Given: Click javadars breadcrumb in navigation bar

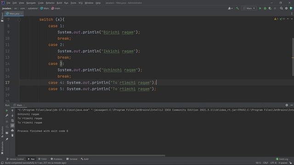Looking at the screenshot, I should (x=6, y=8).
